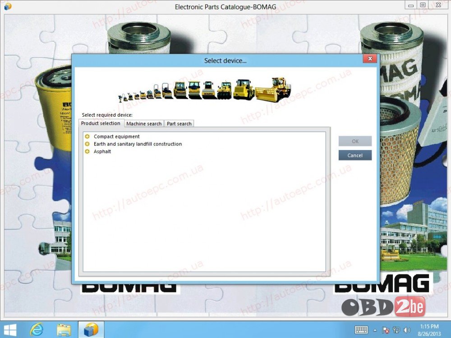Confirm with the OK button
This screenshot has height=338, width=451.
(x=355, y=141)
